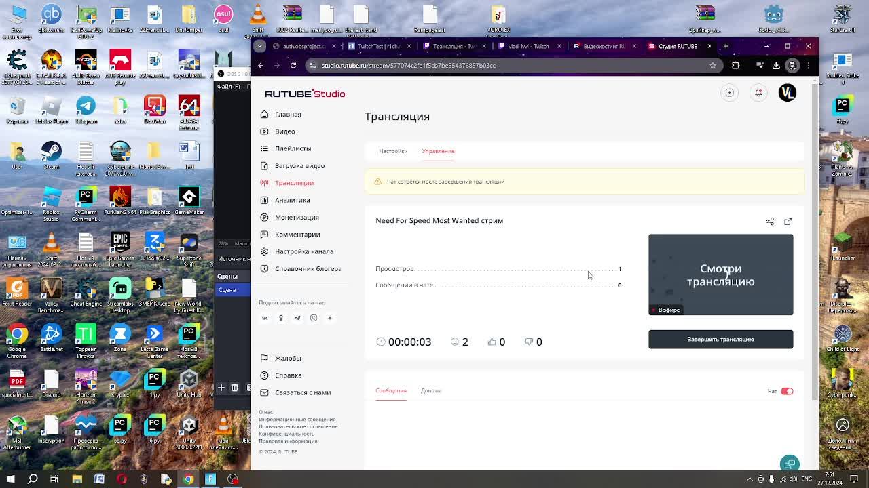869x488 pixels.
Task: Reload the page in Chrome
Action: pos(293,66)
